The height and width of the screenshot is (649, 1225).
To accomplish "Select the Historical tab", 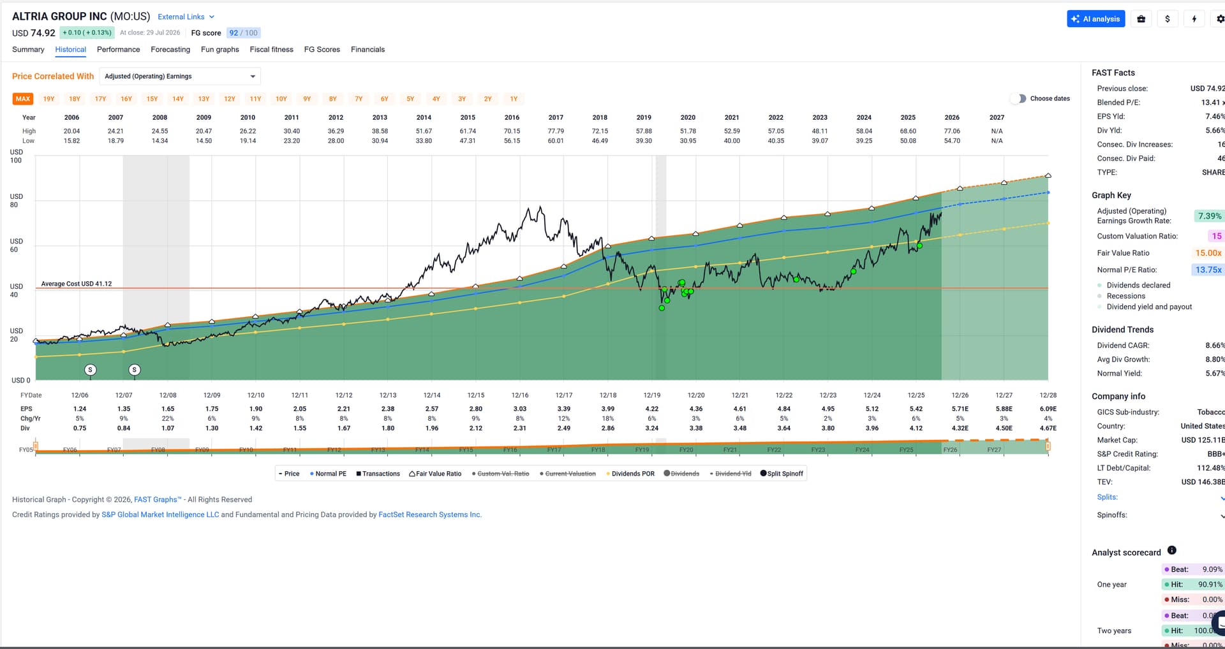I will coord(71,50).
